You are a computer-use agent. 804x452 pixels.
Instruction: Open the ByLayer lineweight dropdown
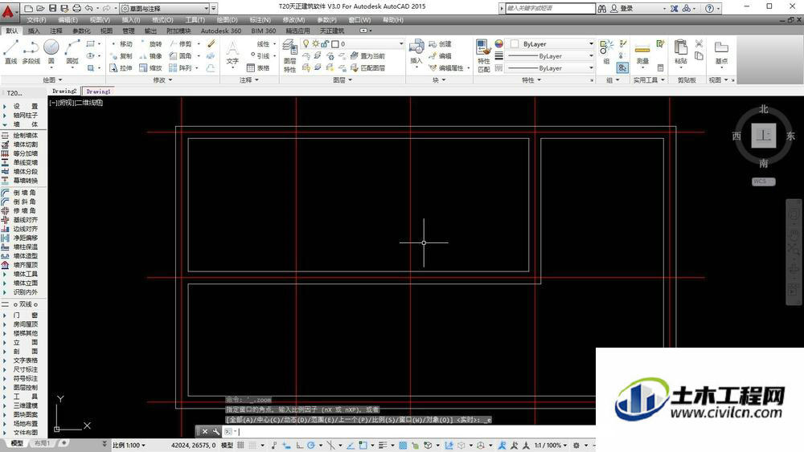552,56
